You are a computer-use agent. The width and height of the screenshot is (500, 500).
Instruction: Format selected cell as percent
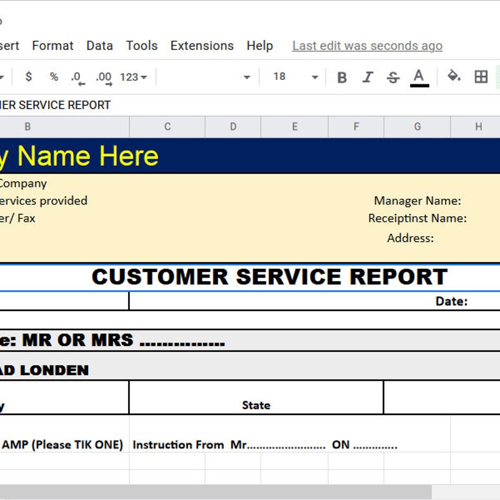tap(52, 77)
